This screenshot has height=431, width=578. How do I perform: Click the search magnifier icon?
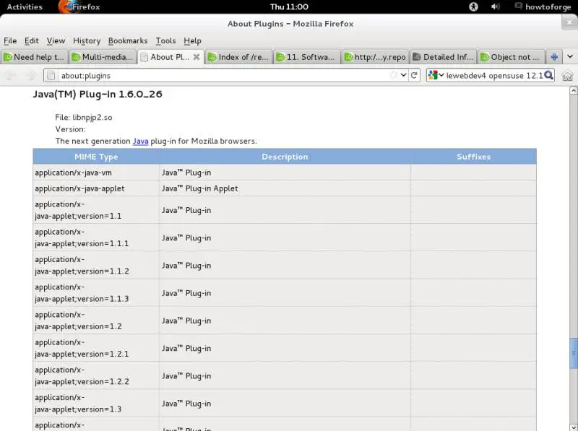pyautogui.click(x=549, y=75)
